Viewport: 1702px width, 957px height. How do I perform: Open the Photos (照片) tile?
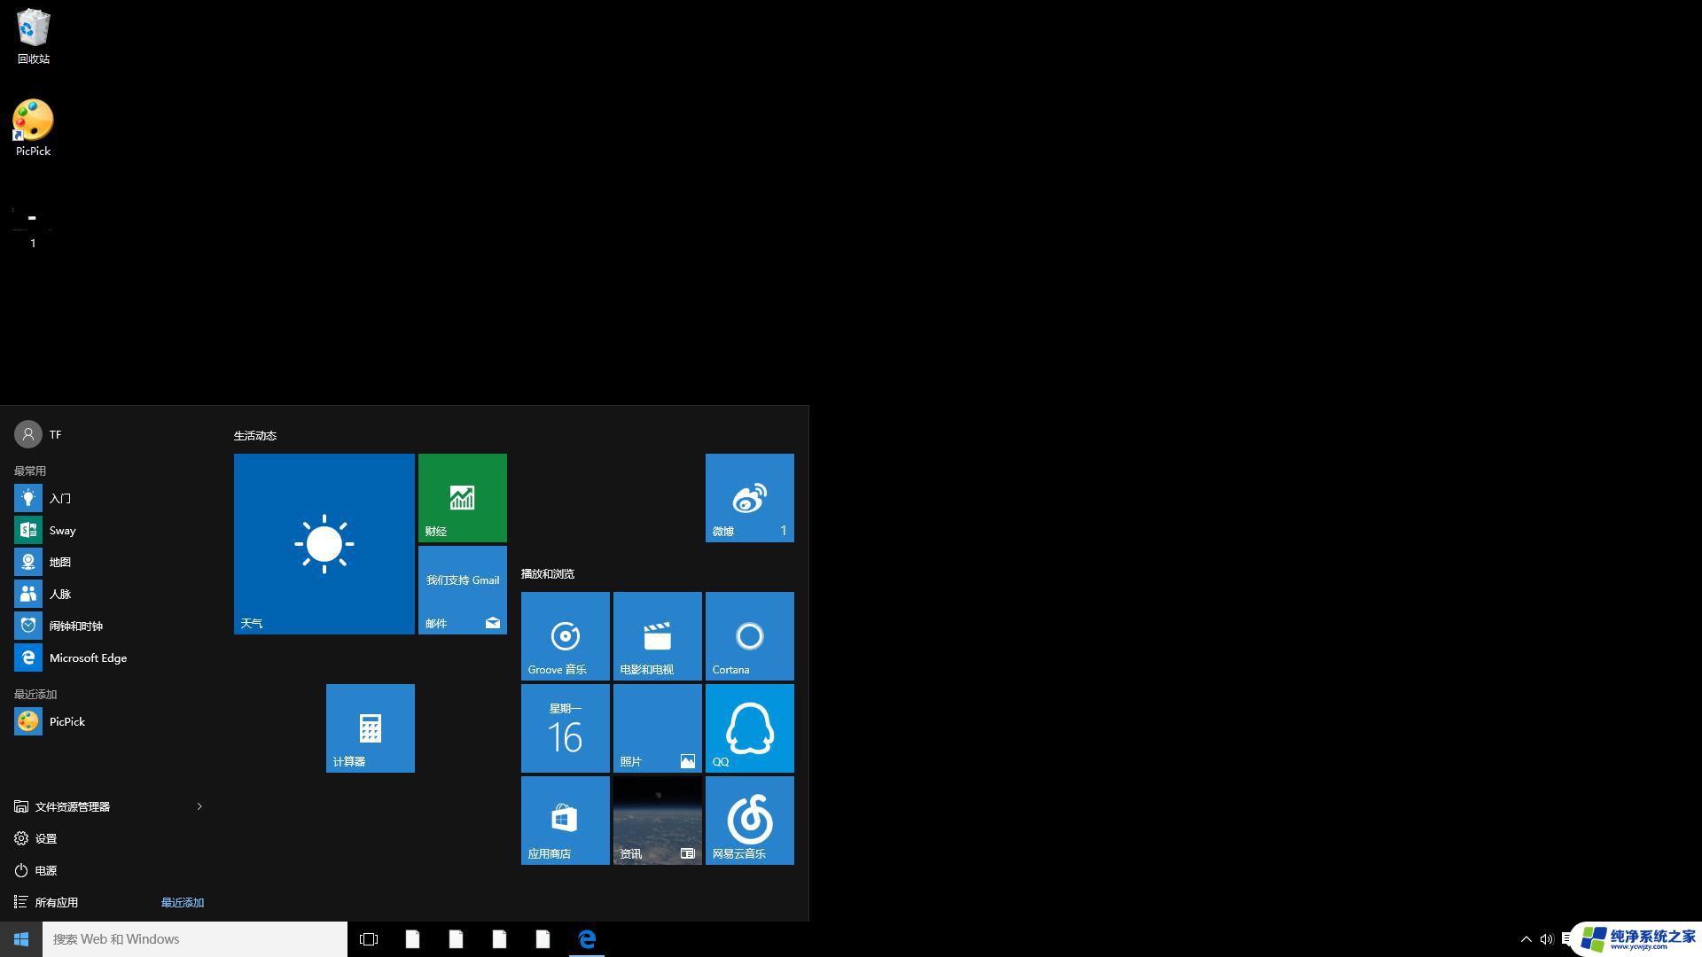pyautogui.click(x=657, y=727)
